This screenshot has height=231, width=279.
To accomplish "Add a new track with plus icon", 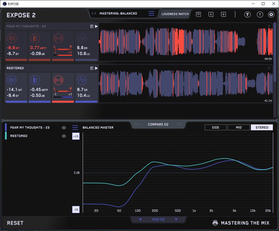I will coord(224,14).
